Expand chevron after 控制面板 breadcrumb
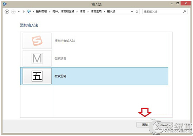193x136 pixels. pyautogui.click(x=50, y=12)
